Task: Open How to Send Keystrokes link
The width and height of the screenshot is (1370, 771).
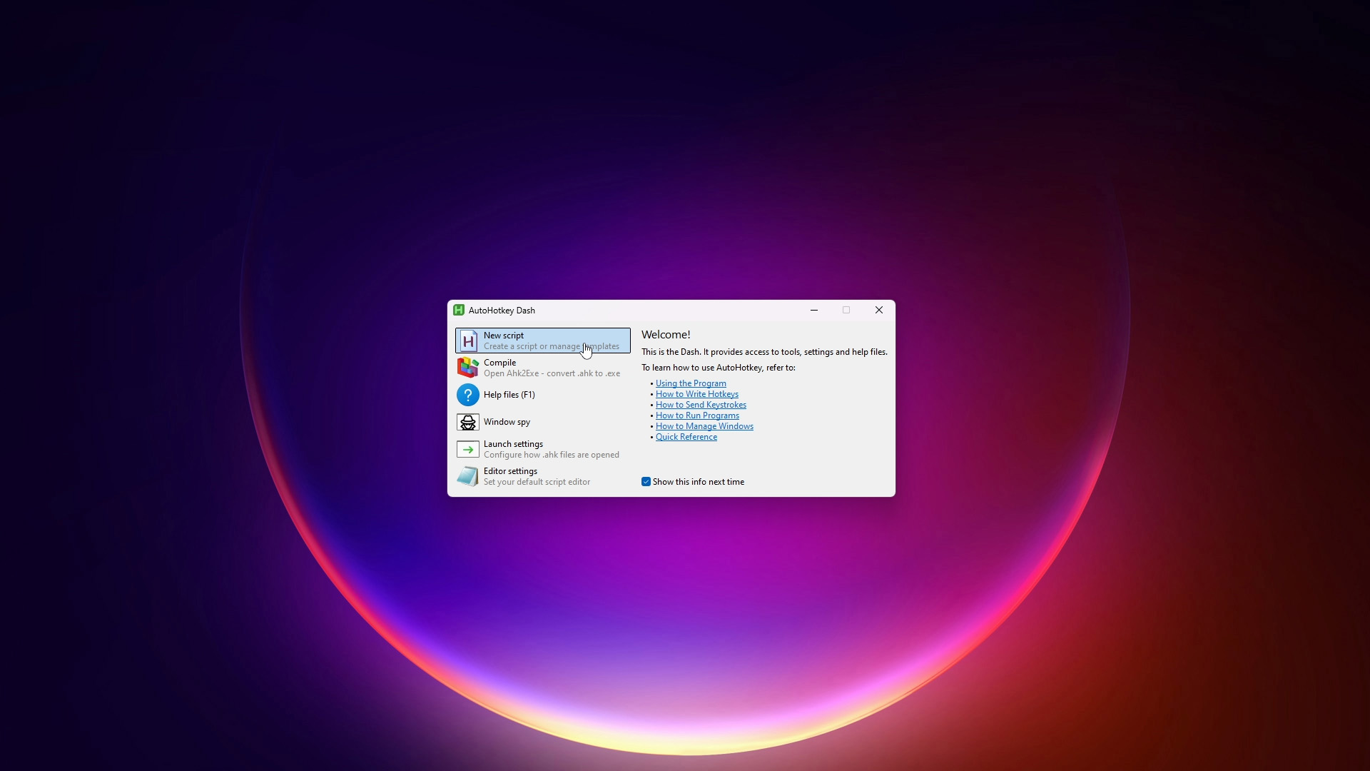Action: tap(701, 405)
